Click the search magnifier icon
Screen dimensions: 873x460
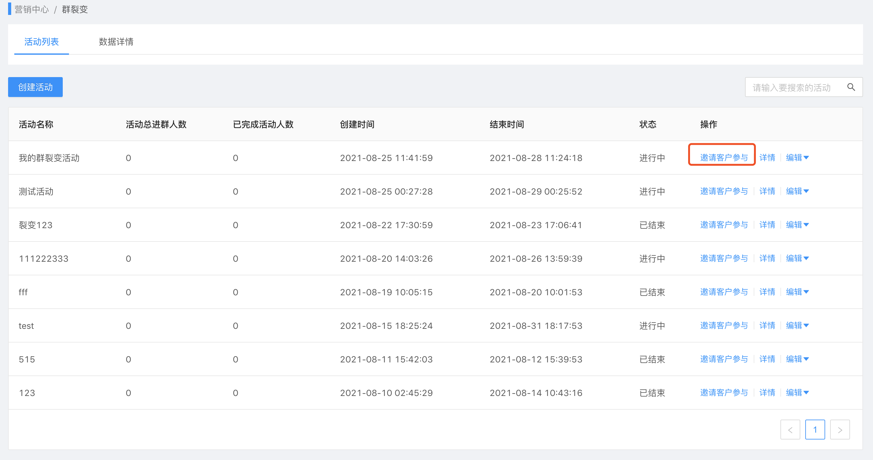851,87
